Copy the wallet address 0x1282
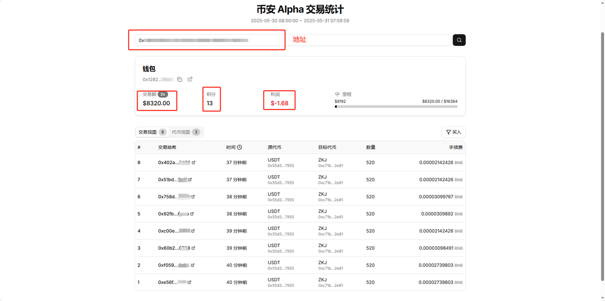The height and width of the screenshot is (301, 605). coord(180,79)
